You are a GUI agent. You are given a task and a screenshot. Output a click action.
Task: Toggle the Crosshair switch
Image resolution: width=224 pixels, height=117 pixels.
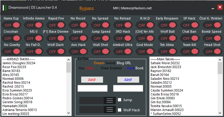tap(11, 38)
